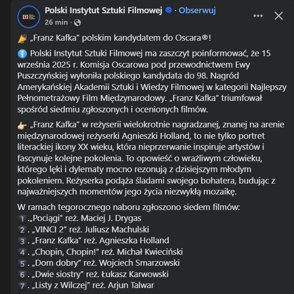Screen dimensions: 294x294
Task: Click the pointing hand emoji
Action: coord(21,124)
